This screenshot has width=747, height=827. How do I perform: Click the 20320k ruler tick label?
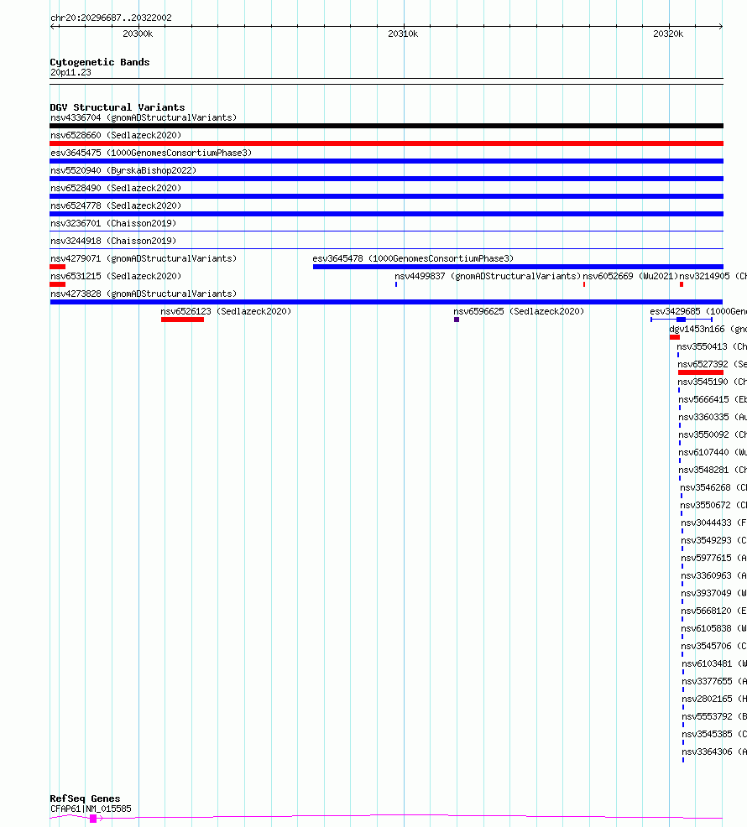click(x=668, y=34)
